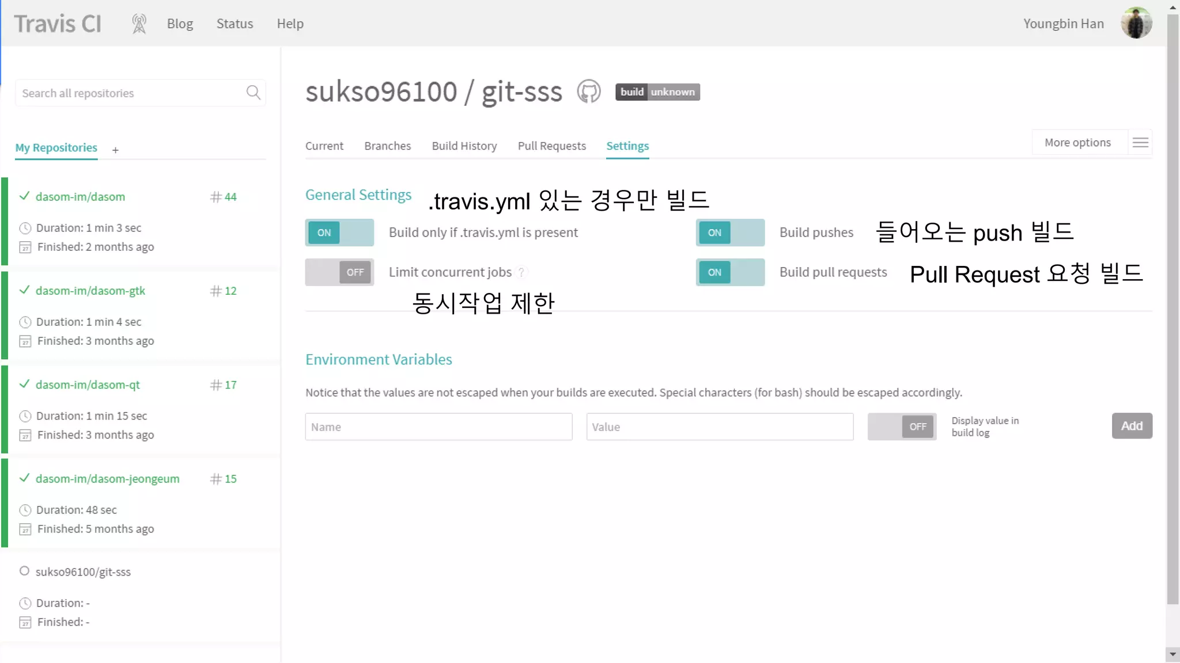This screenshot has width=1180, height=663.
Task: Switch to the Branches tab
Action: click(x=387, y=146)
